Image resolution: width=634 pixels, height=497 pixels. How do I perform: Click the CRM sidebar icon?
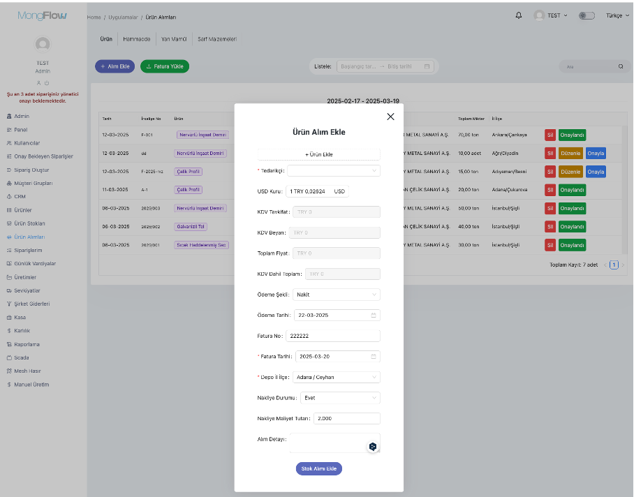click(9, 196)
